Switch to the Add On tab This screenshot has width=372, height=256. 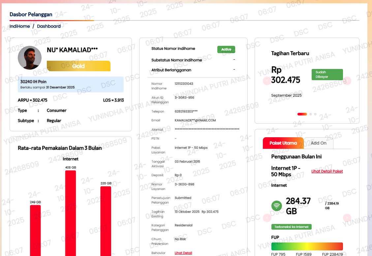point(318,143)
